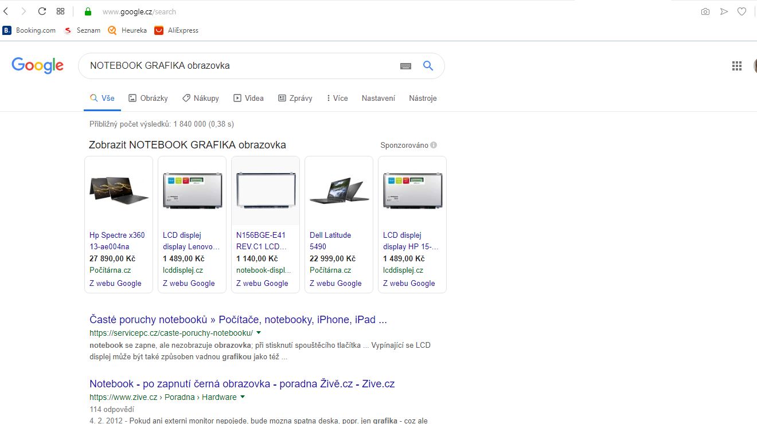Expand the Více menu
Image resolution: width=757 pixels, height=424 pixels.
[337, 98]
